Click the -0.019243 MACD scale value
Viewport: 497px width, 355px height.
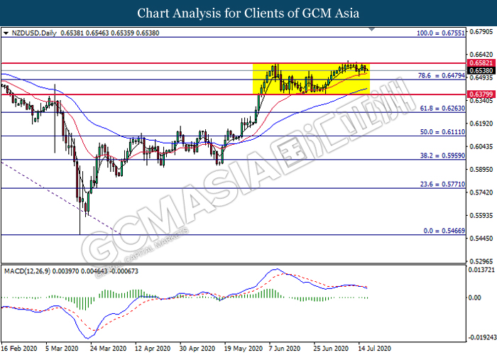click(x=481, y=337)
